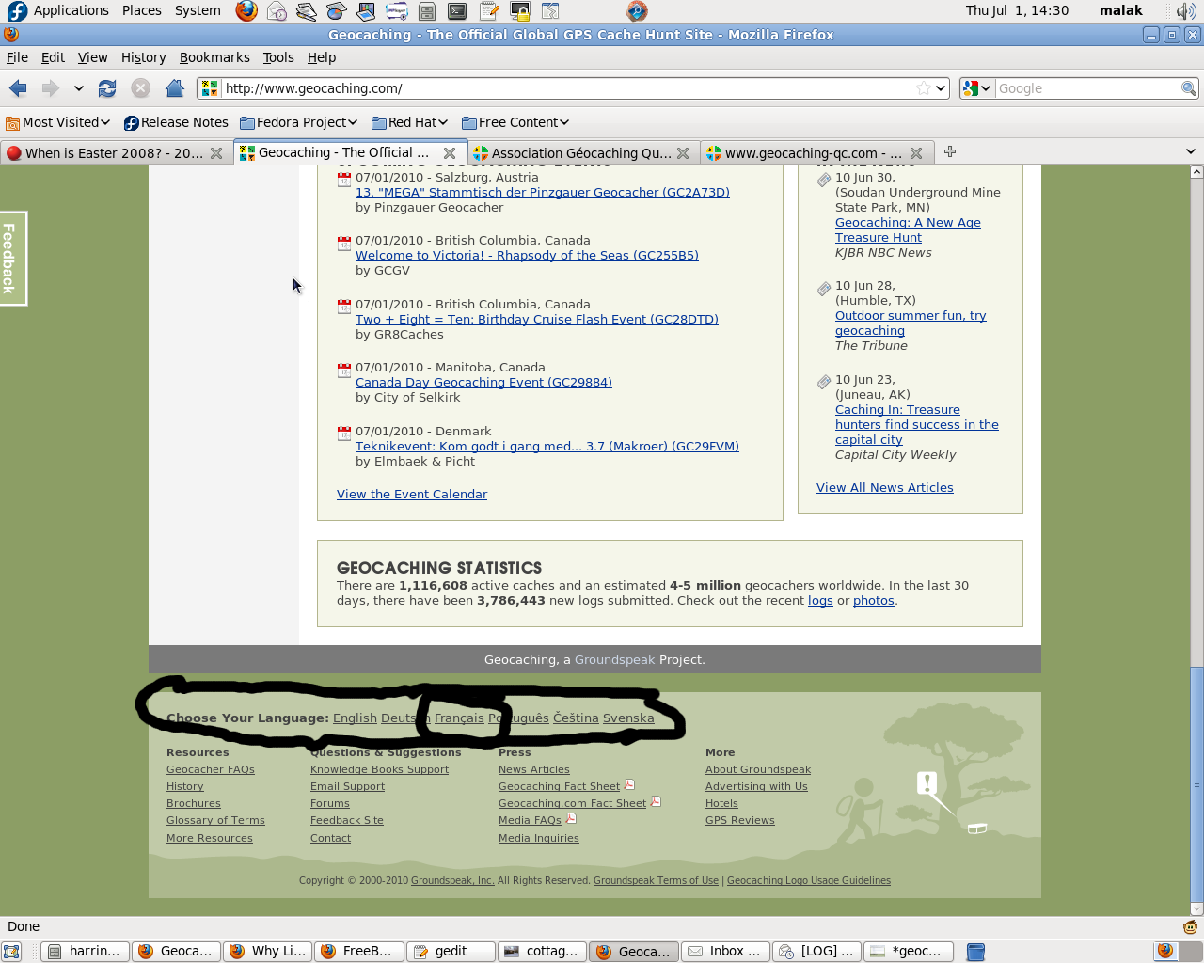Open the clock showing Thu Jul 1, 14:30
Image resolution: width=1204 pixels, height=963 pixels.
coord(1017,10)
